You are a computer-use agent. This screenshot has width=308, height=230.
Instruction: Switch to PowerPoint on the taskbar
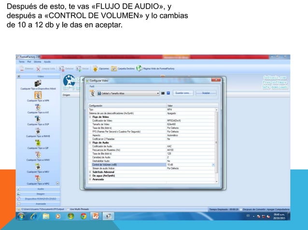tap(96, 216)
